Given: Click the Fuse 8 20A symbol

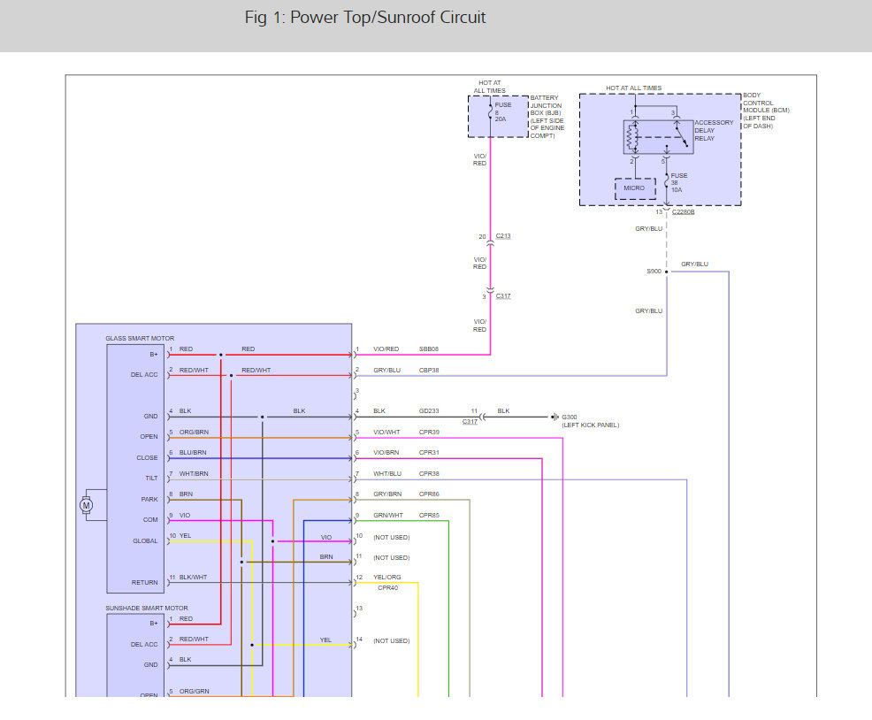Looking at the screenshot, I should click(490, 113).
